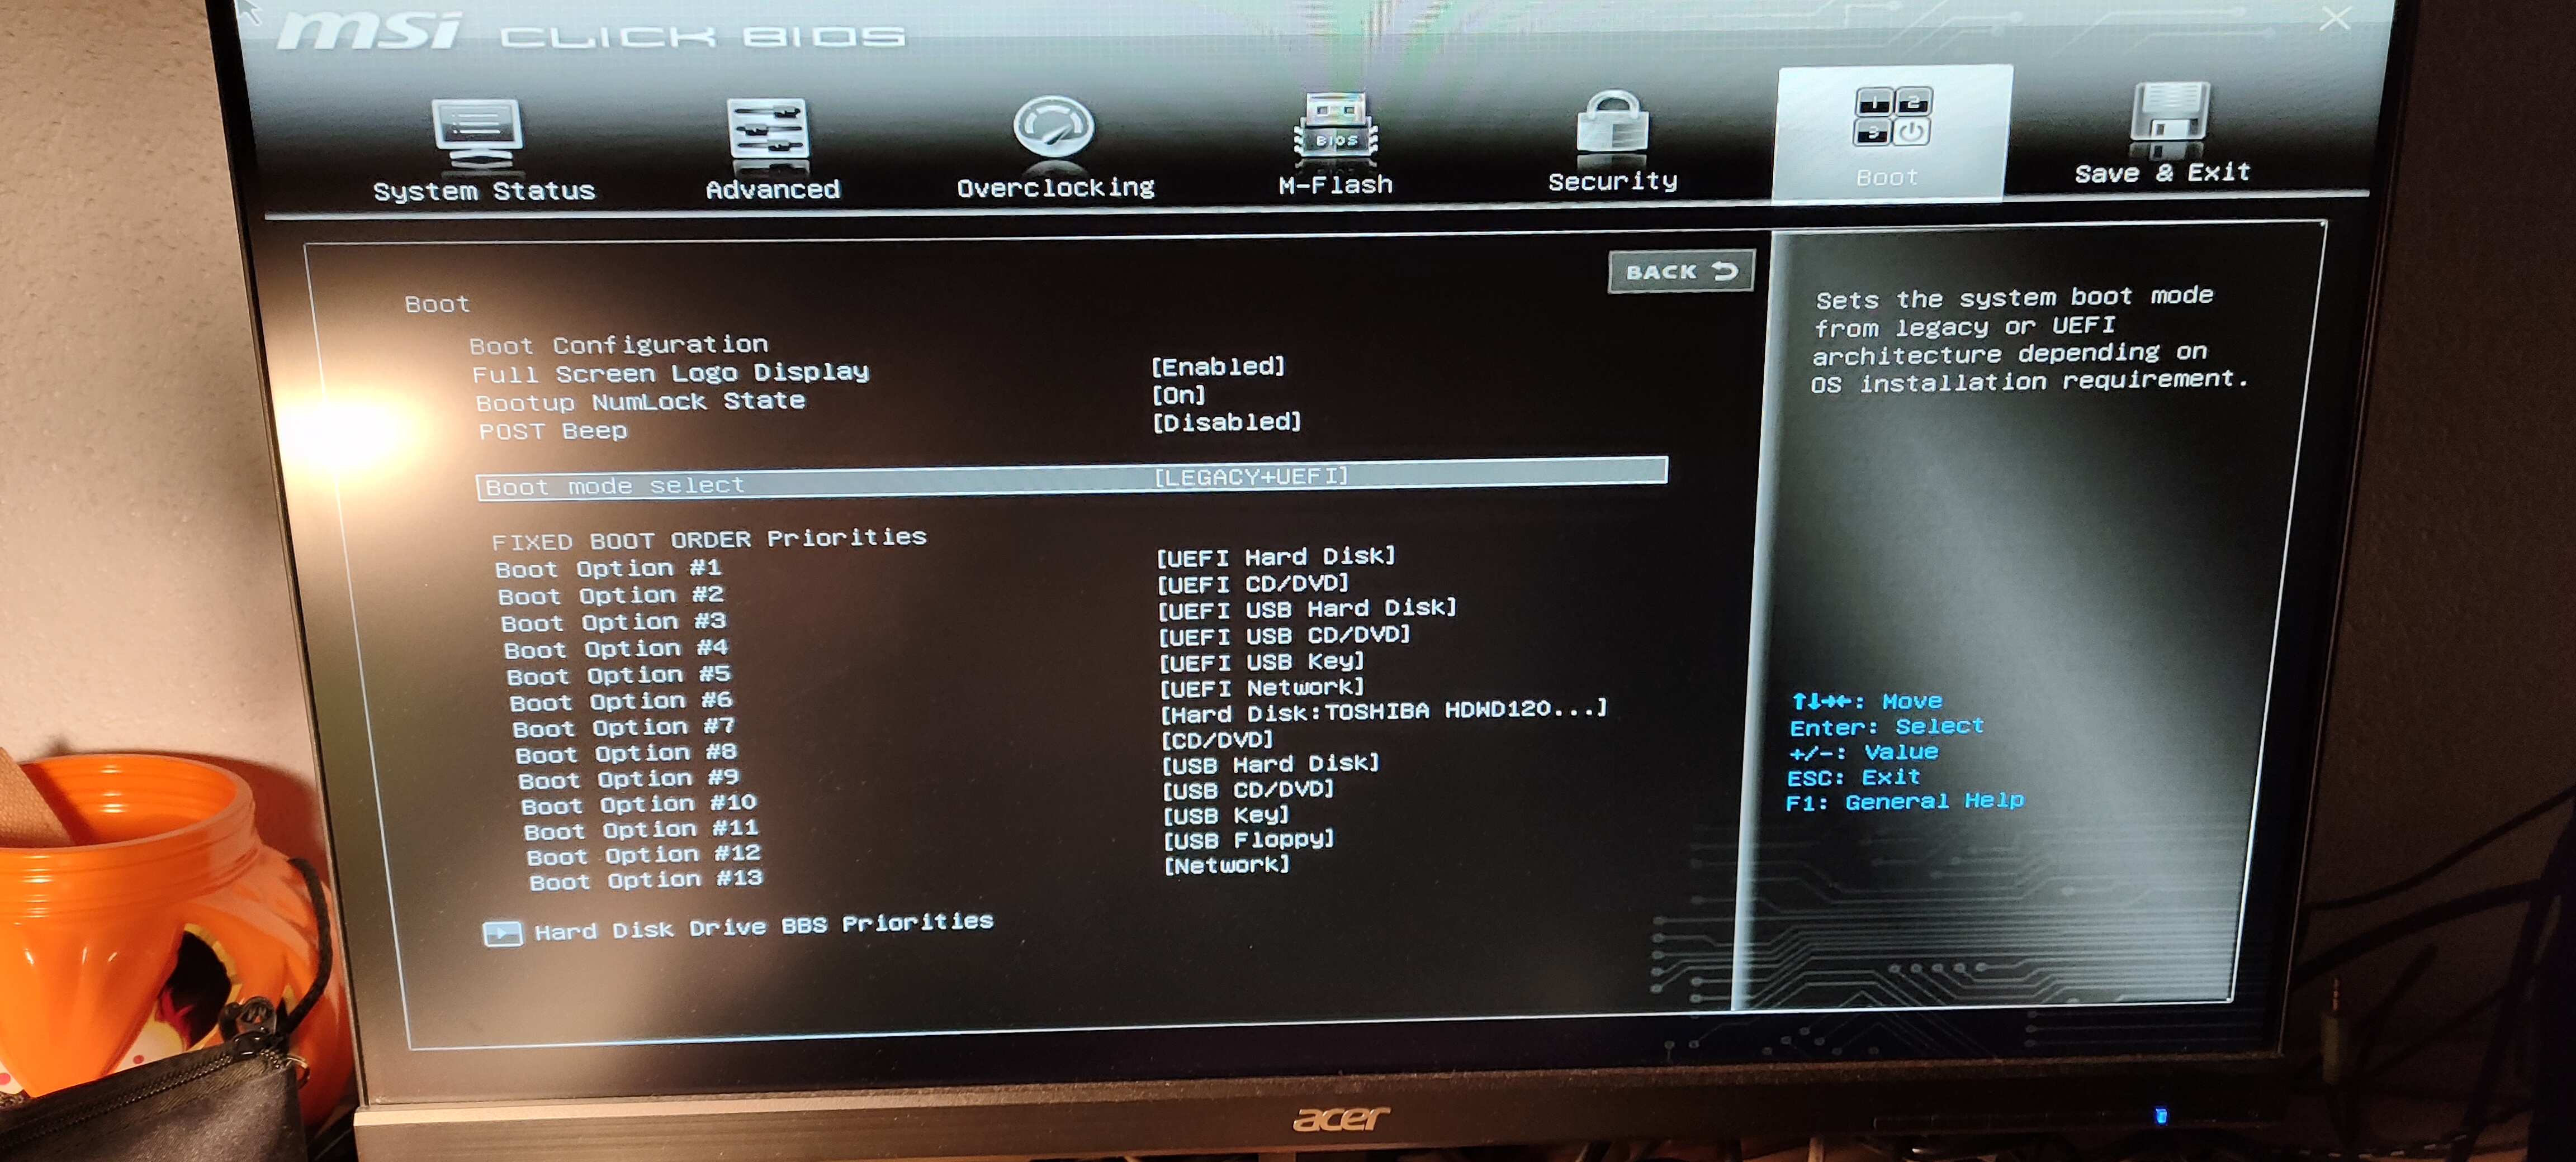The image size is (2576, 1162).
Task: Select the Boot Option #1 label
Action: [x=608, y=569]
